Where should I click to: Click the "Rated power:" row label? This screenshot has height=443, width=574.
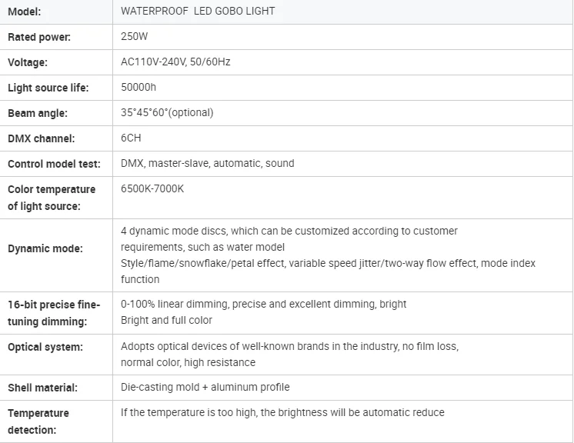39,37
